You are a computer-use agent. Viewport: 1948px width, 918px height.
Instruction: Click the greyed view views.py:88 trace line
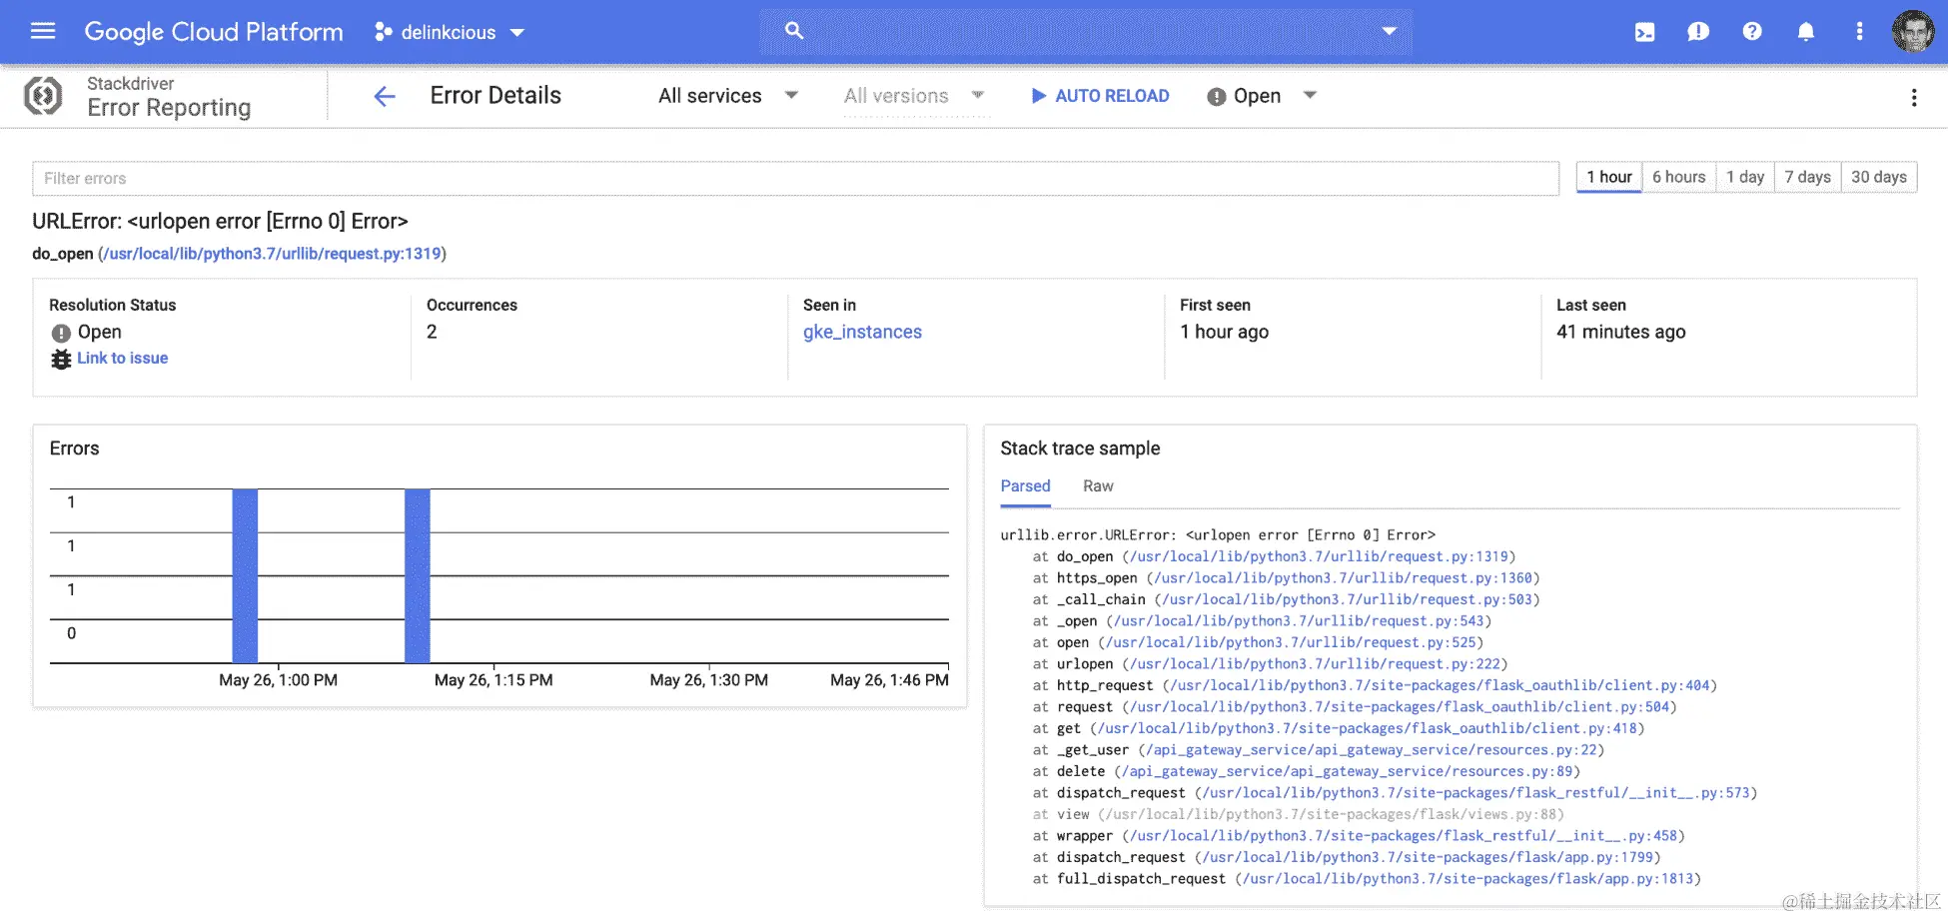pos(1299,814)
